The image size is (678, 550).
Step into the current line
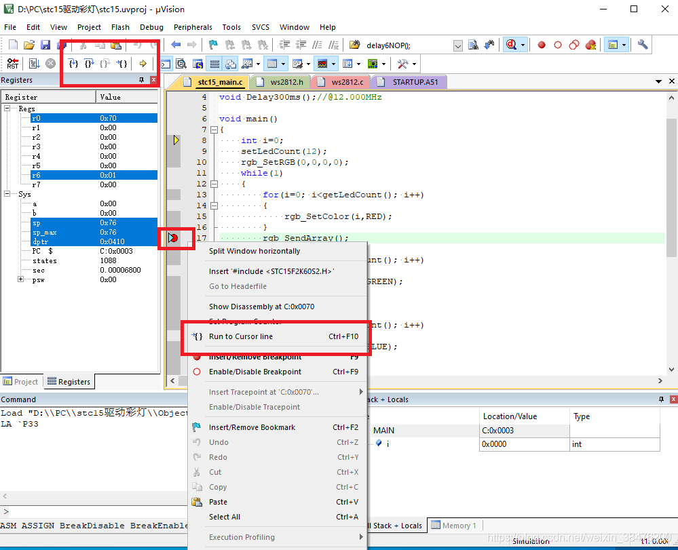click(73, 64)
